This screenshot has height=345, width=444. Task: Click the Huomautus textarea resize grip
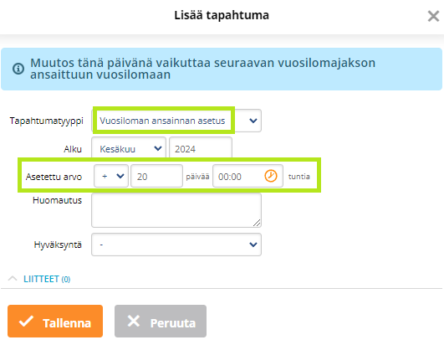(x=257, y=223)
